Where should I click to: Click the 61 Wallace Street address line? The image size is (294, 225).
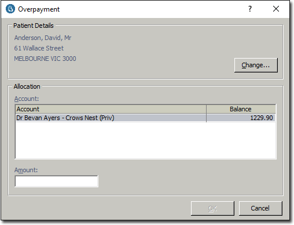pyautogui.click(x=39, y=48)
